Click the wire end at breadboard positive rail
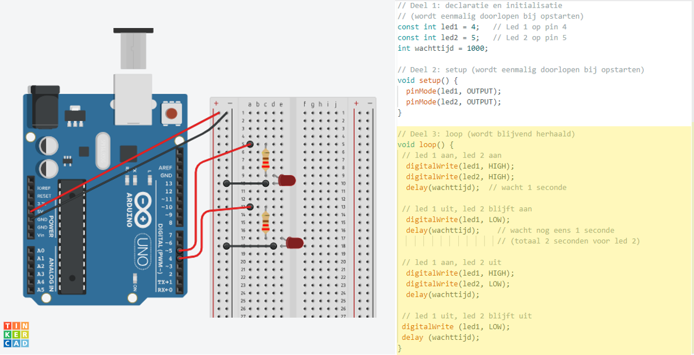694x355 pixels. click(x=217, y=113)
